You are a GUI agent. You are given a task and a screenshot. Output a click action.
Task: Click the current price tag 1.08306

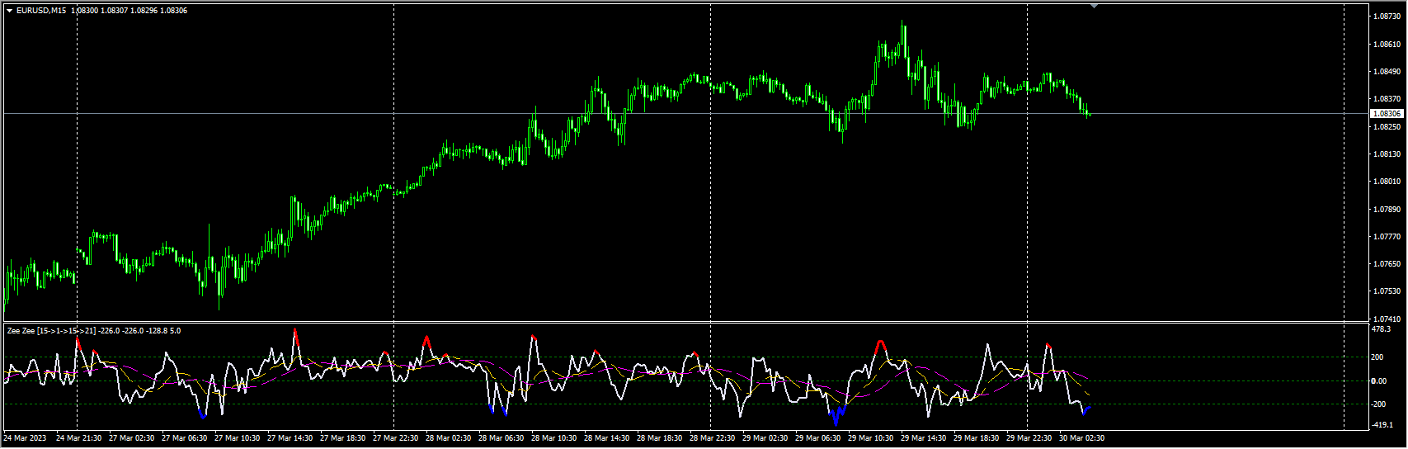click(x=1387, y=113)
